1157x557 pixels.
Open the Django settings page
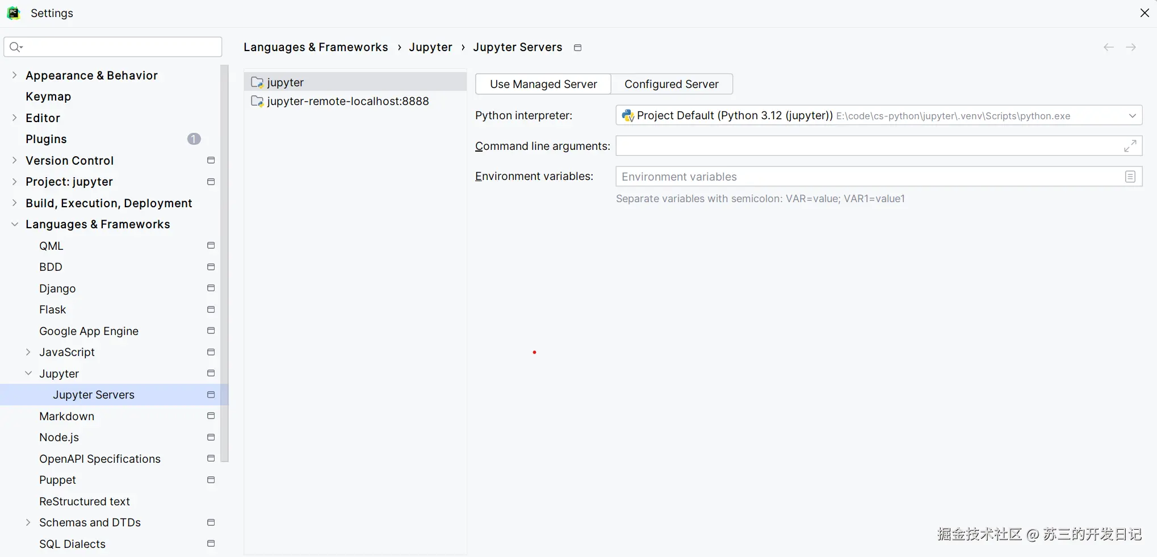[x=57, y=288]
